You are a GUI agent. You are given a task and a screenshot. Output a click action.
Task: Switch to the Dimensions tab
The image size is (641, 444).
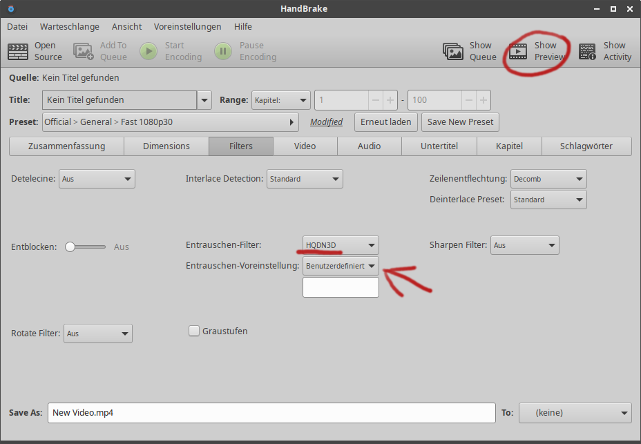click(x=166, y=146)
